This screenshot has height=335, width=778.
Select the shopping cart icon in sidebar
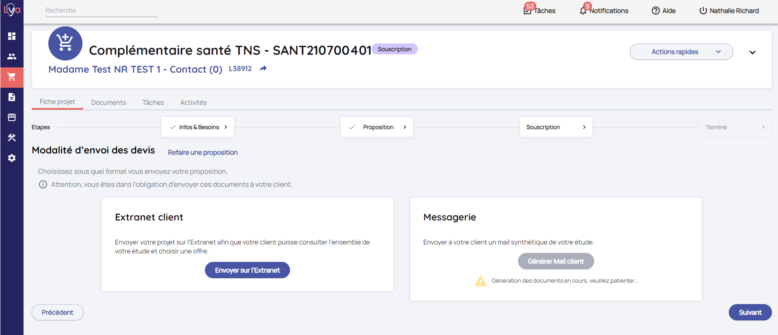tap(12, 77)
